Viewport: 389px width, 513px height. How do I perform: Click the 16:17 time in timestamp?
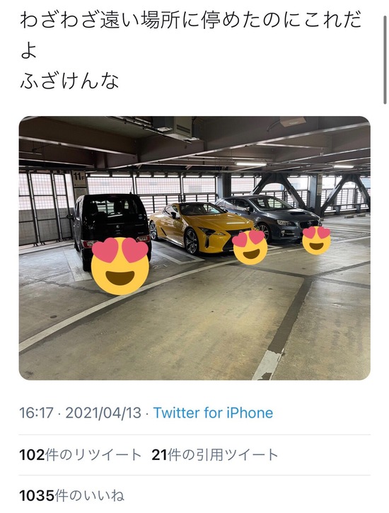[x=36, y=413]
